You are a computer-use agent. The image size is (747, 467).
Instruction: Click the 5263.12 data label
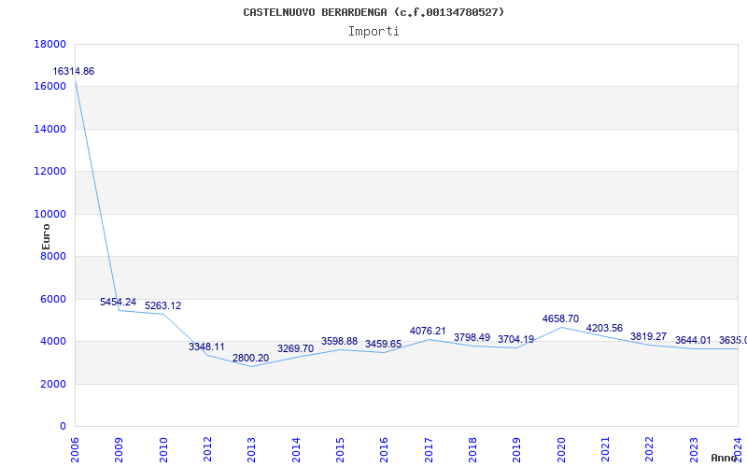(x=162, y=306)
